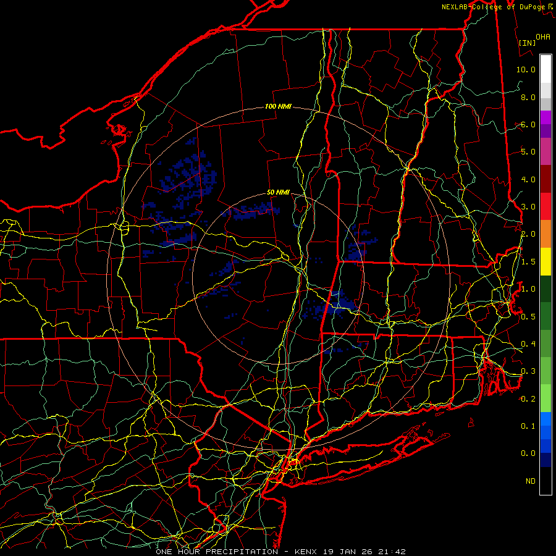Click the yellow swatch beside 1.5
Image resolution: width=556 pixels, height=556 pixels.
pyautogui.click(x=545, y=261)
